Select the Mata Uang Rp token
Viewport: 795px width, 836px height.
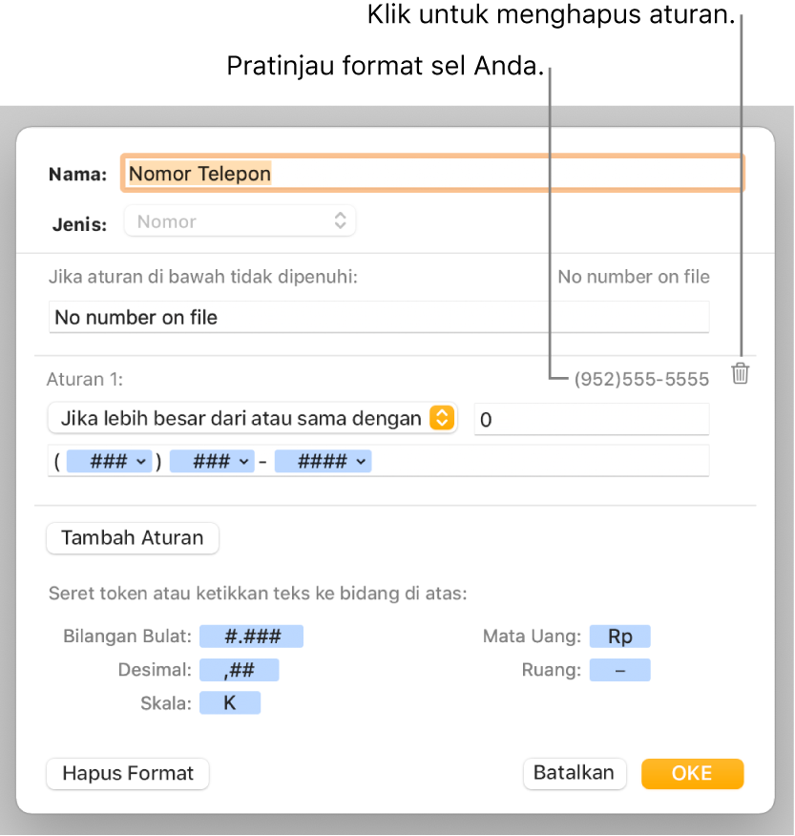click(x=619, y=636)
